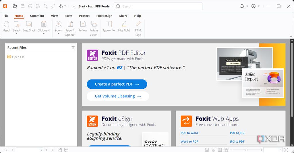
Task: Select single page view icon
Action: tap(207, 150)
